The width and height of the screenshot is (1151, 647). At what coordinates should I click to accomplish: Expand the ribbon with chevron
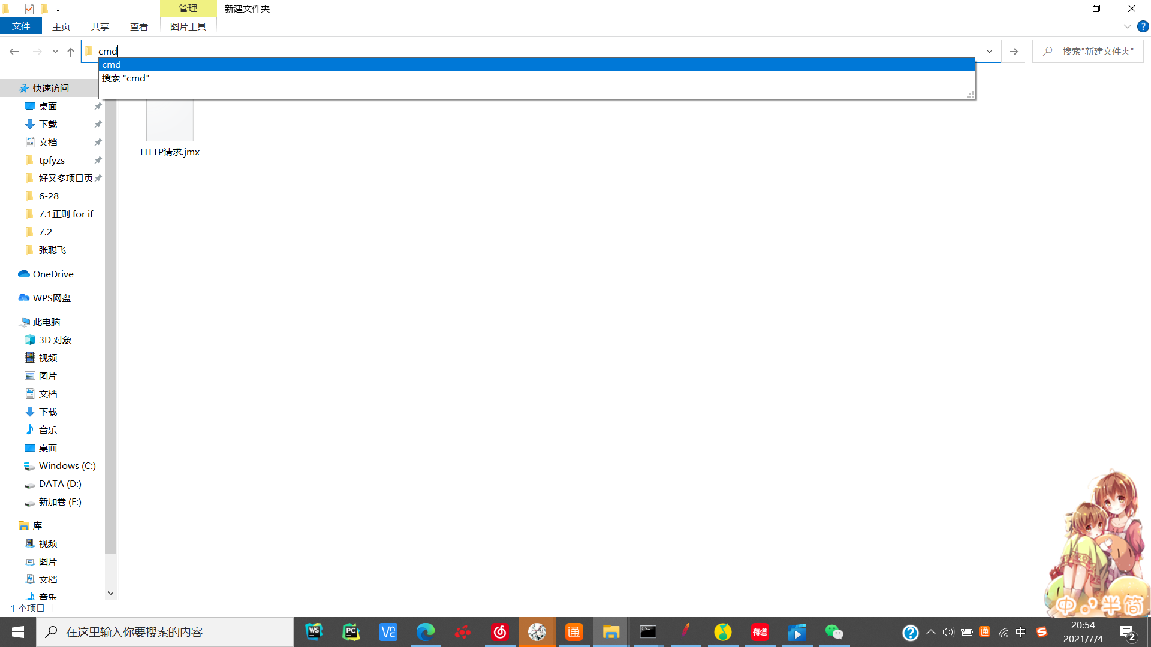pos(1127,26)
